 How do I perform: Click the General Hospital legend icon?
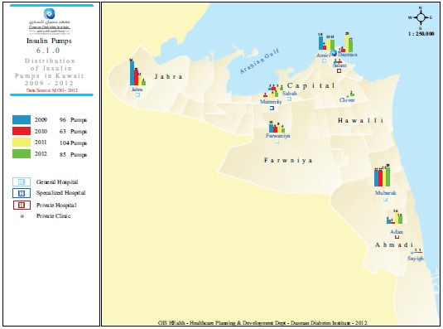pos(22,181)
